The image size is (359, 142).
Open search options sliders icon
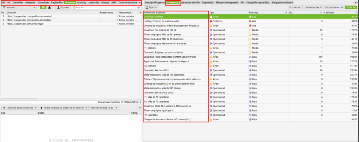click(138, 8)
